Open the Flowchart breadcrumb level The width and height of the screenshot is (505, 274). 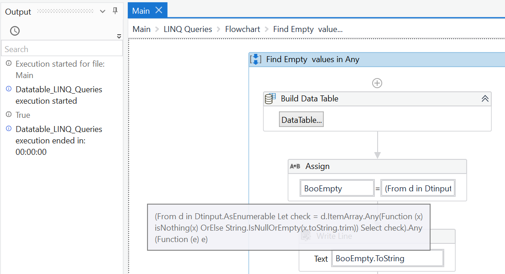[x=242, y=29]
